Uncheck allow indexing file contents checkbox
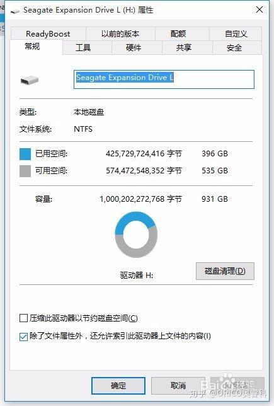This screenshot has height=406, width=274. 23,337
